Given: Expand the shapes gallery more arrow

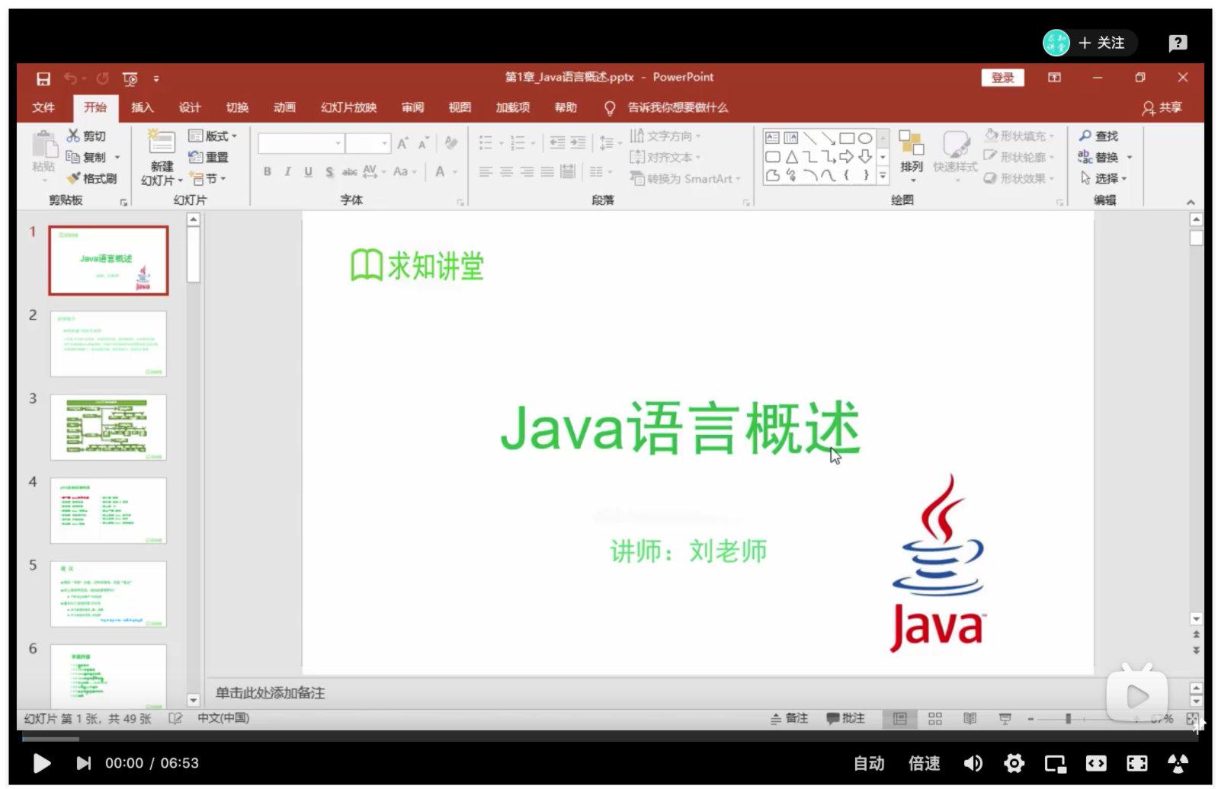Looking at the screenshot, I should point(883,176).
